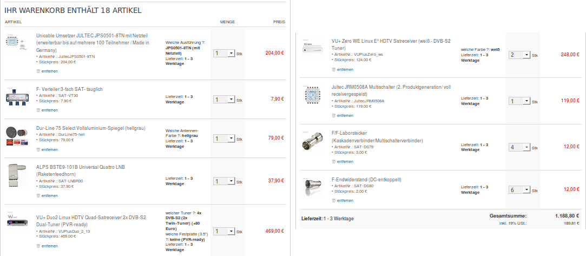Click trash icon for Dur-Line 75 Select

pos(38,149)
